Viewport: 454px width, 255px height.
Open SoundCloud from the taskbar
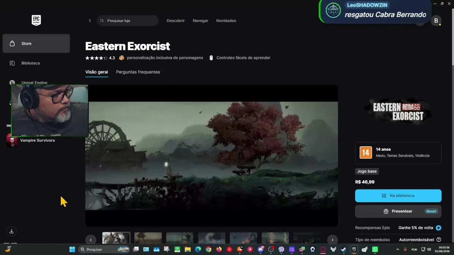[240, 249]
